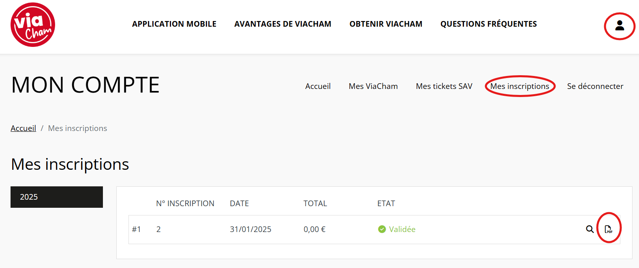Open Questions Fréquentes page

pos(489,24)
